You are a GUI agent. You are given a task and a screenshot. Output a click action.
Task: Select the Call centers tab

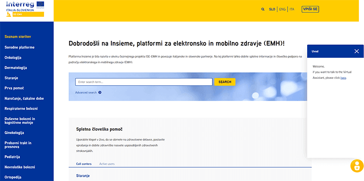pos(84,164)
